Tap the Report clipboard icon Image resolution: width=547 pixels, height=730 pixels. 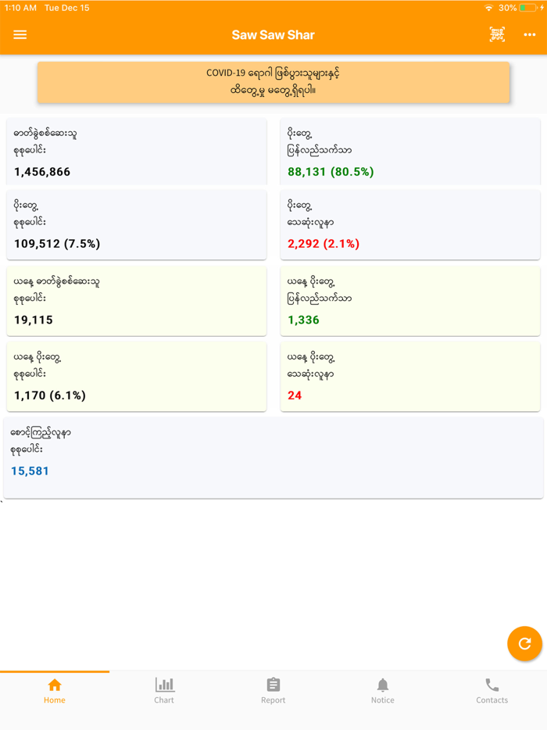click(273, 685)
